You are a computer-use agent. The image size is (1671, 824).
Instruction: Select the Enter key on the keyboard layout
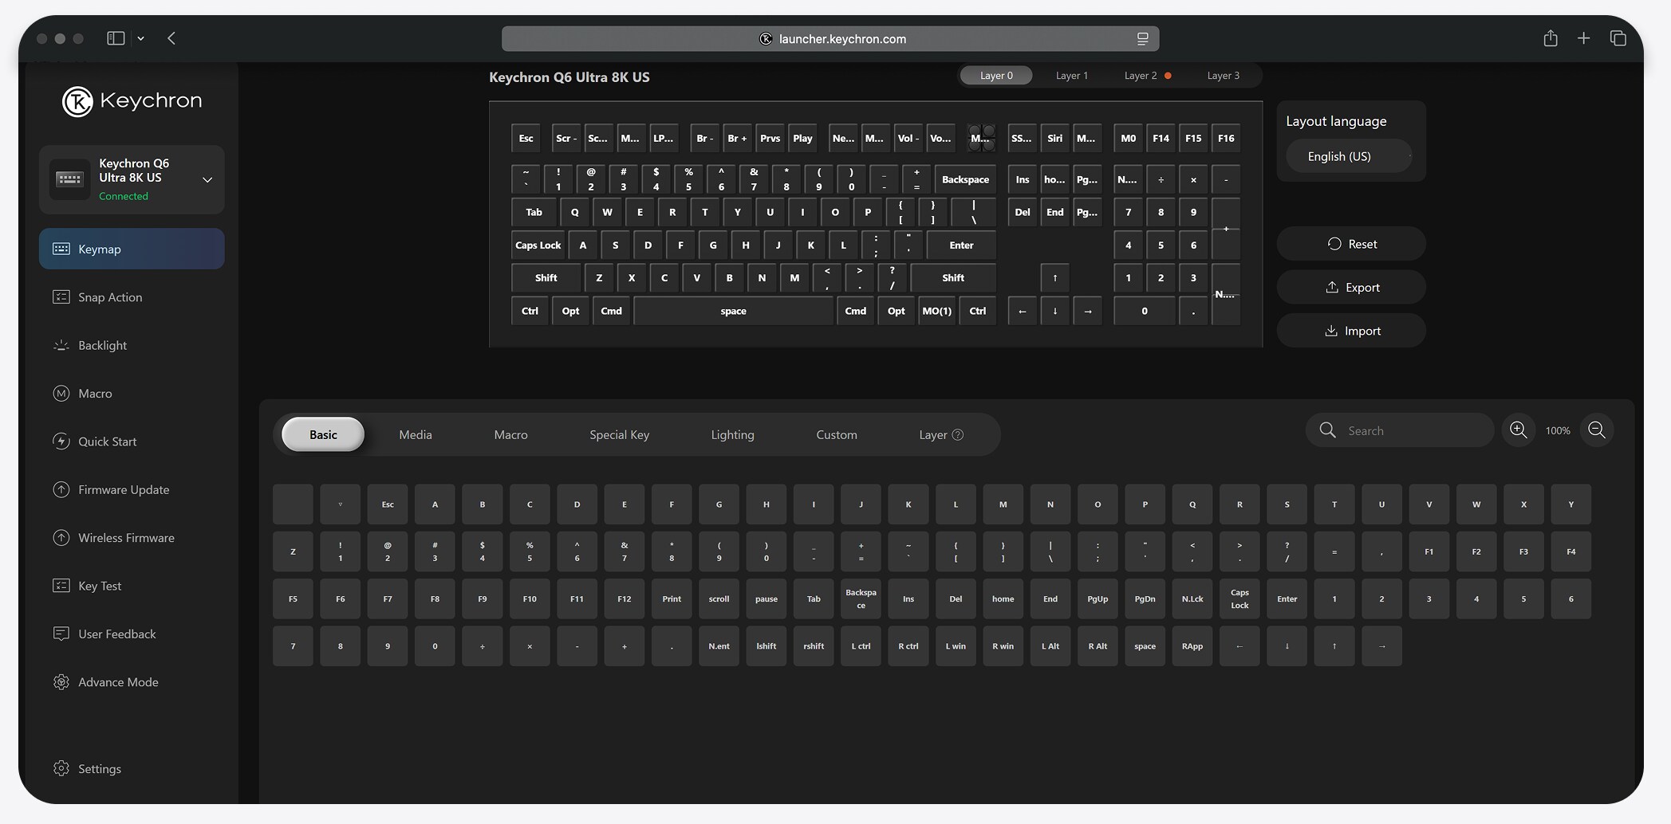(961, 245)
